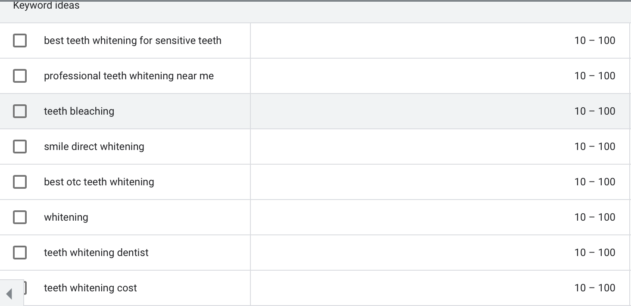Check the box for 'best teeth whitening for sensitive teeth'
Screen dimensions: 631x306
point(20,41)
